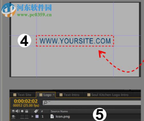The image size is (144, 121).
Task: Click the search magnifier icon
Action: point(45,102)
